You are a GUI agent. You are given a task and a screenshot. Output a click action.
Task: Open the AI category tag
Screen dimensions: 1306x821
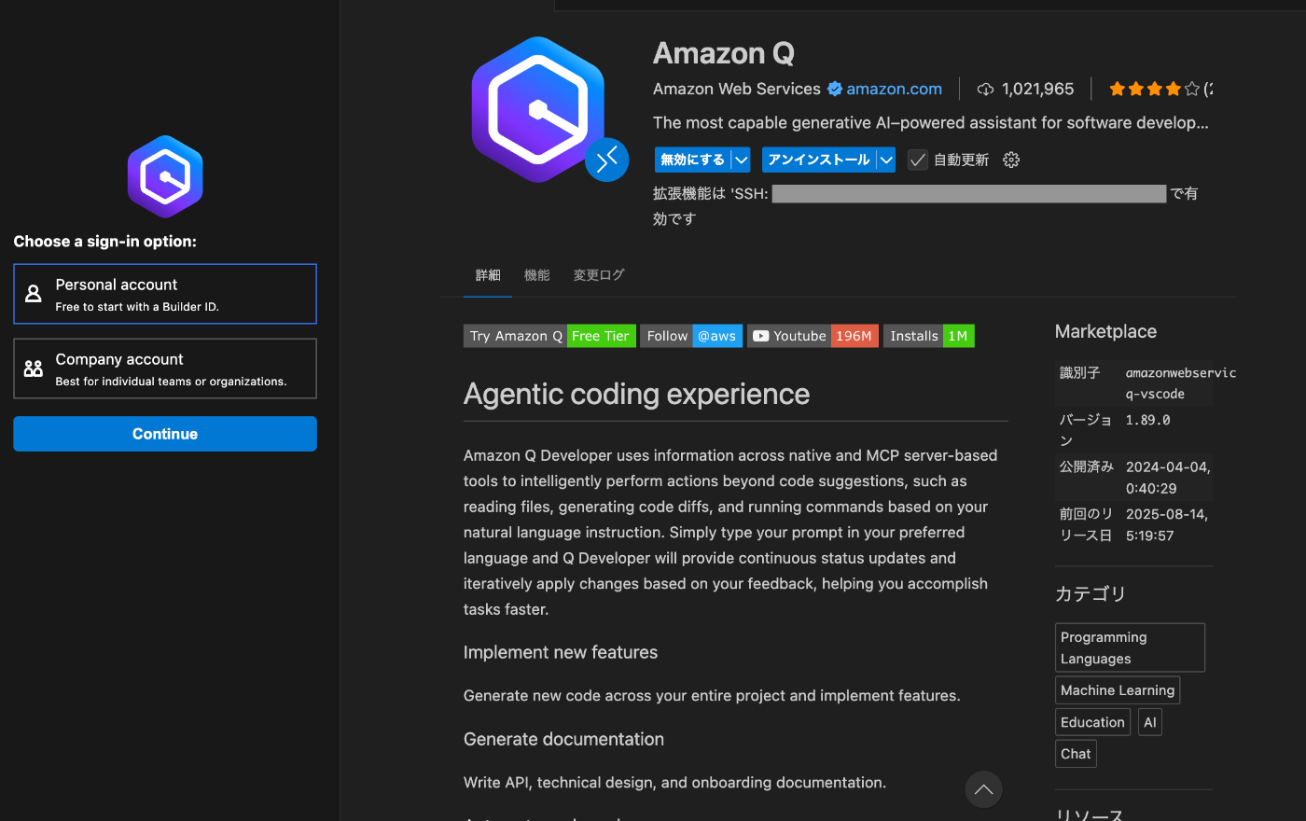[1150, 722]
